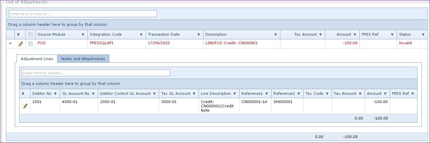Screen dimensions: 430x143
Task: Collapse the expanded POS adjustment row
Action: coord(10,43)
